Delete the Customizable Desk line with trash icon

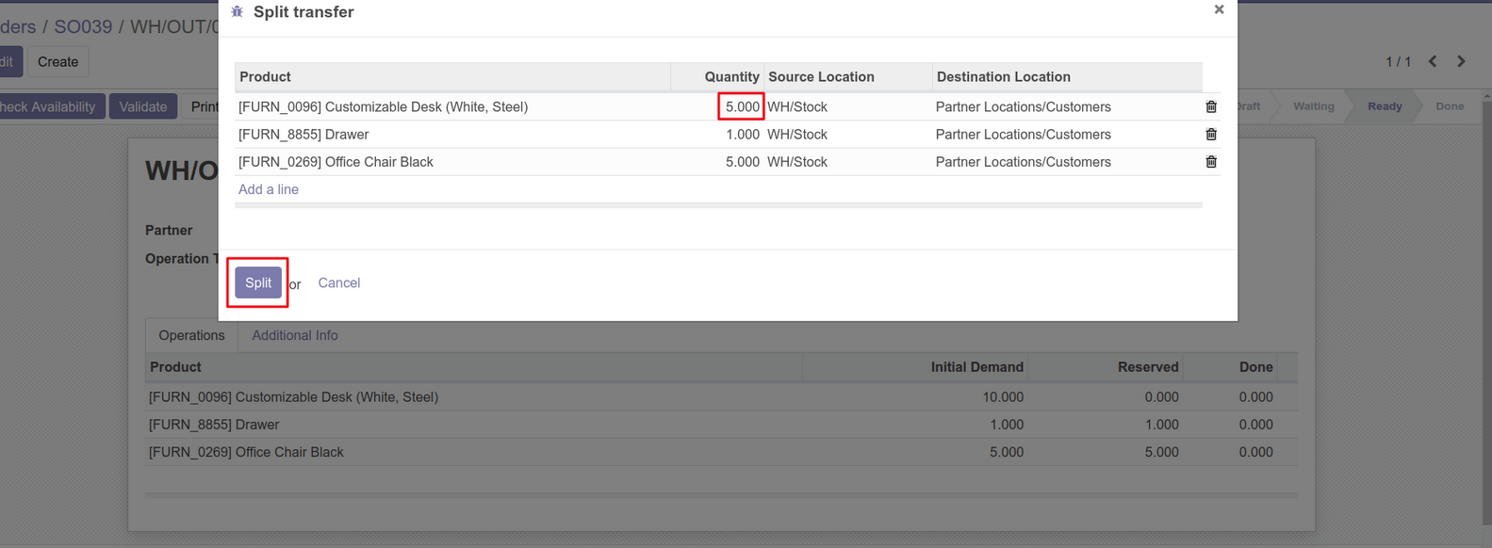pos(1211,107)
